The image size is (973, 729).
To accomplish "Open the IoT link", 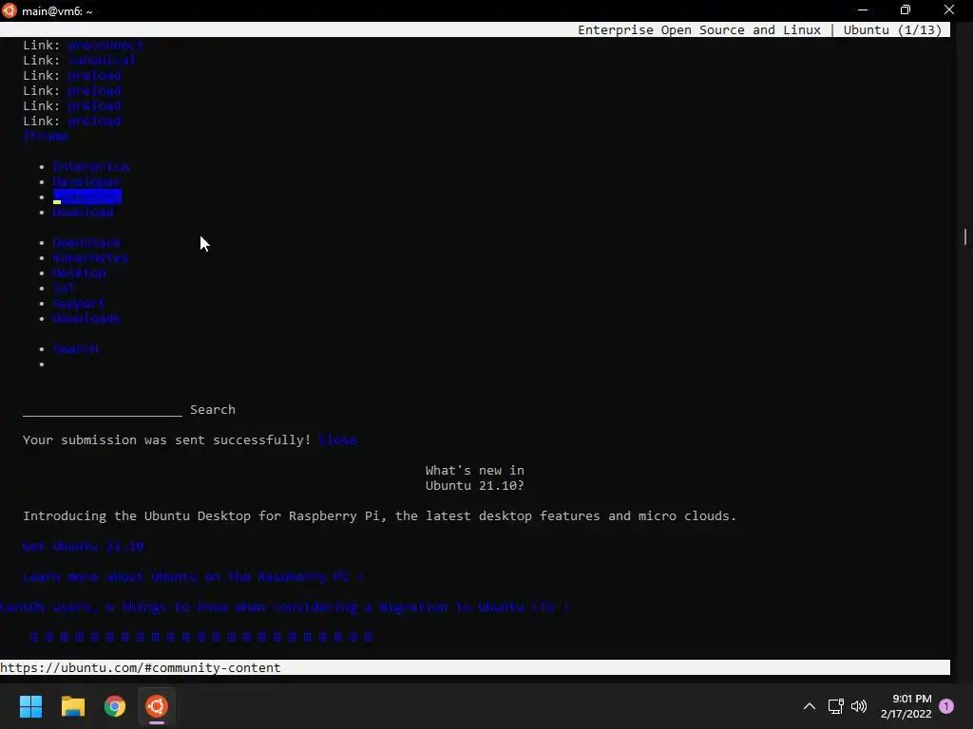I will [x=64, y=289].
